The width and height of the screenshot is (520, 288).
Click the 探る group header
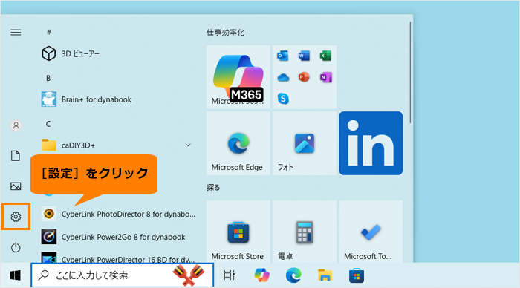213,188
